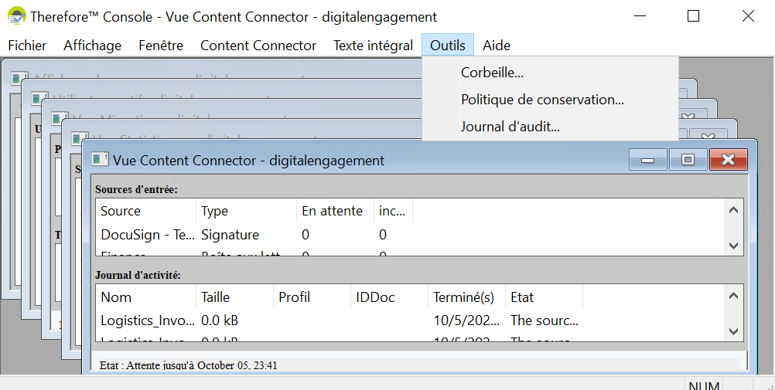The image size is (775, 390).
Task: Sort activity log by Profil column
Action: 312,297
